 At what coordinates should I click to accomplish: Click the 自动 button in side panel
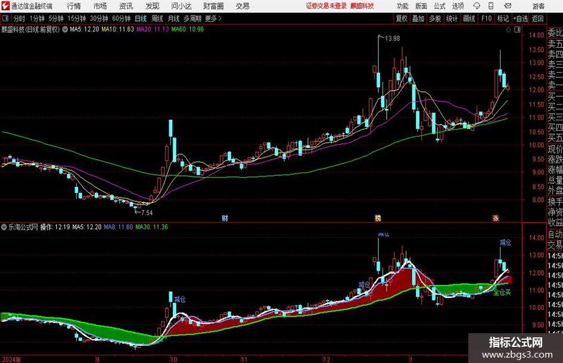(555, 234)
